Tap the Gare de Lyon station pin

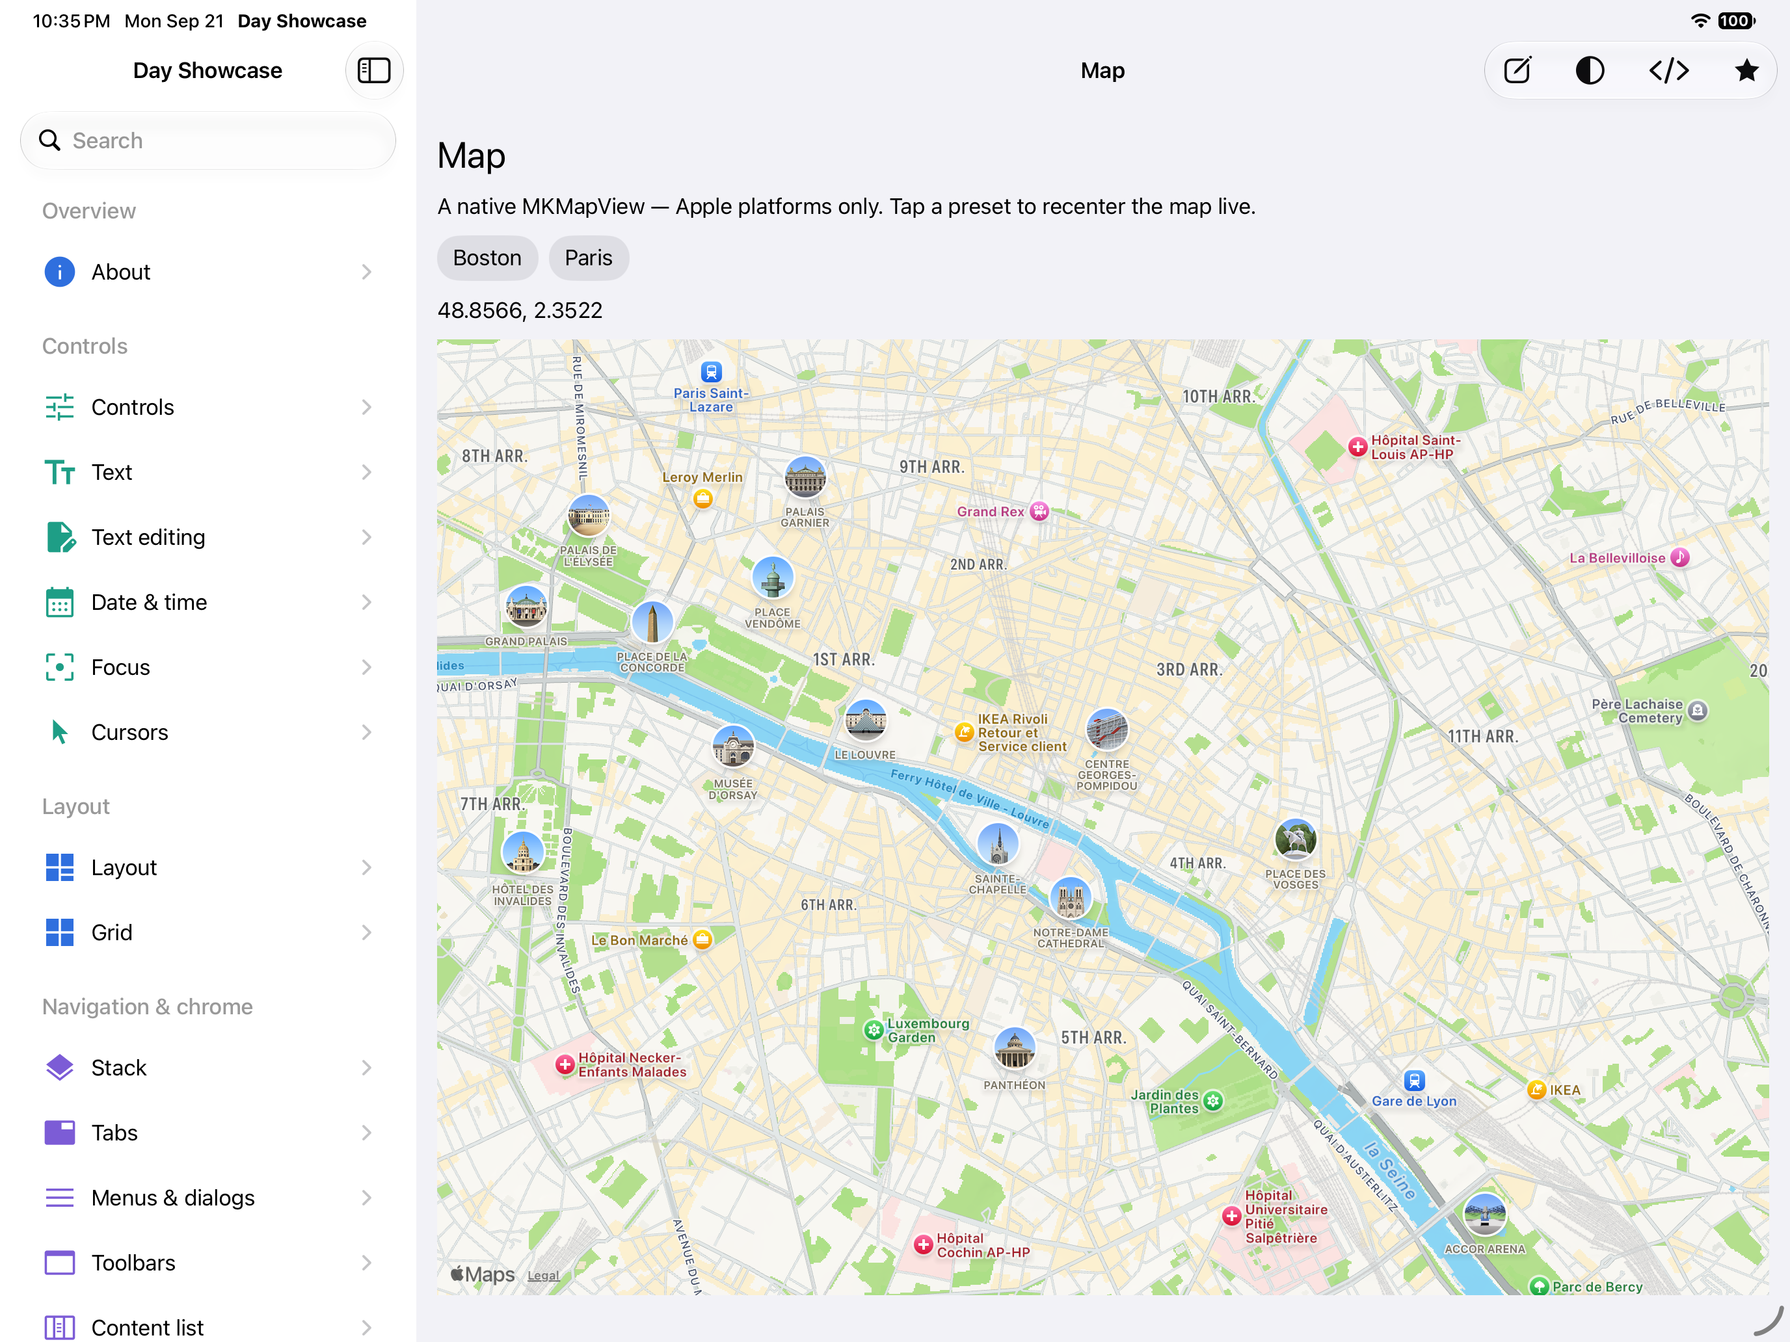click(1413, 1081)
